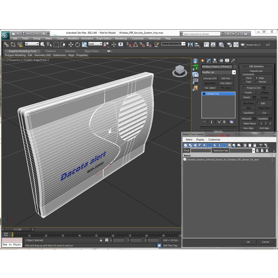Click the Bind to Space Warp icon
This screenshot has height=278, width=278.
coord(20,45)
